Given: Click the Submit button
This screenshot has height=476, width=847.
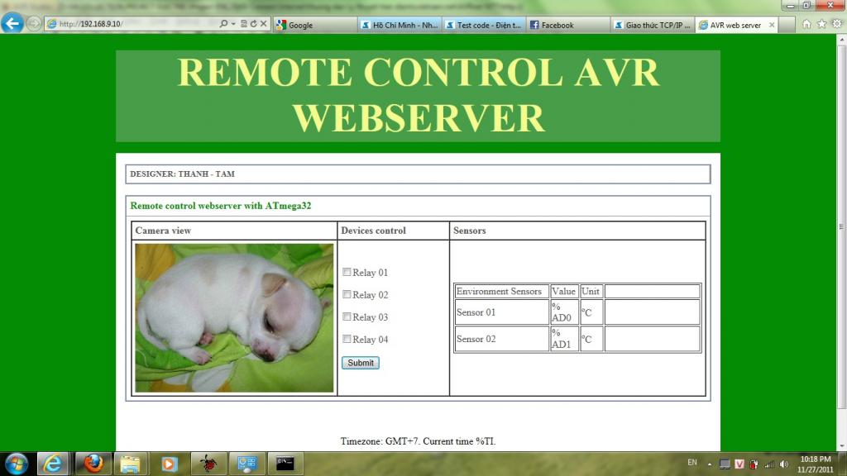Looking at the screenshot, I should click(361, 363).
